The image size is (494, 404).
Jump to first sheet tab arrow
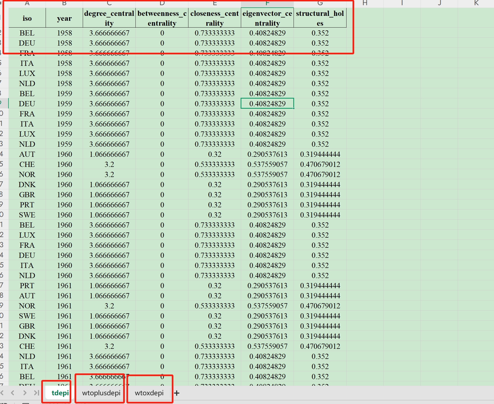pyautogui.click(x=2, y=393)
